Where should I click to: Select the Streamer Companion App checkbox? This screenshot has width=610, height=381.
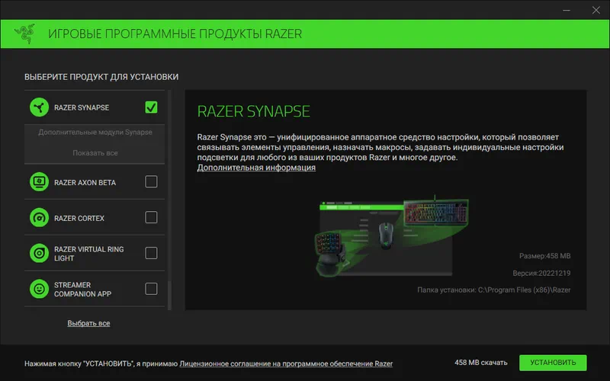pos(151,289)
